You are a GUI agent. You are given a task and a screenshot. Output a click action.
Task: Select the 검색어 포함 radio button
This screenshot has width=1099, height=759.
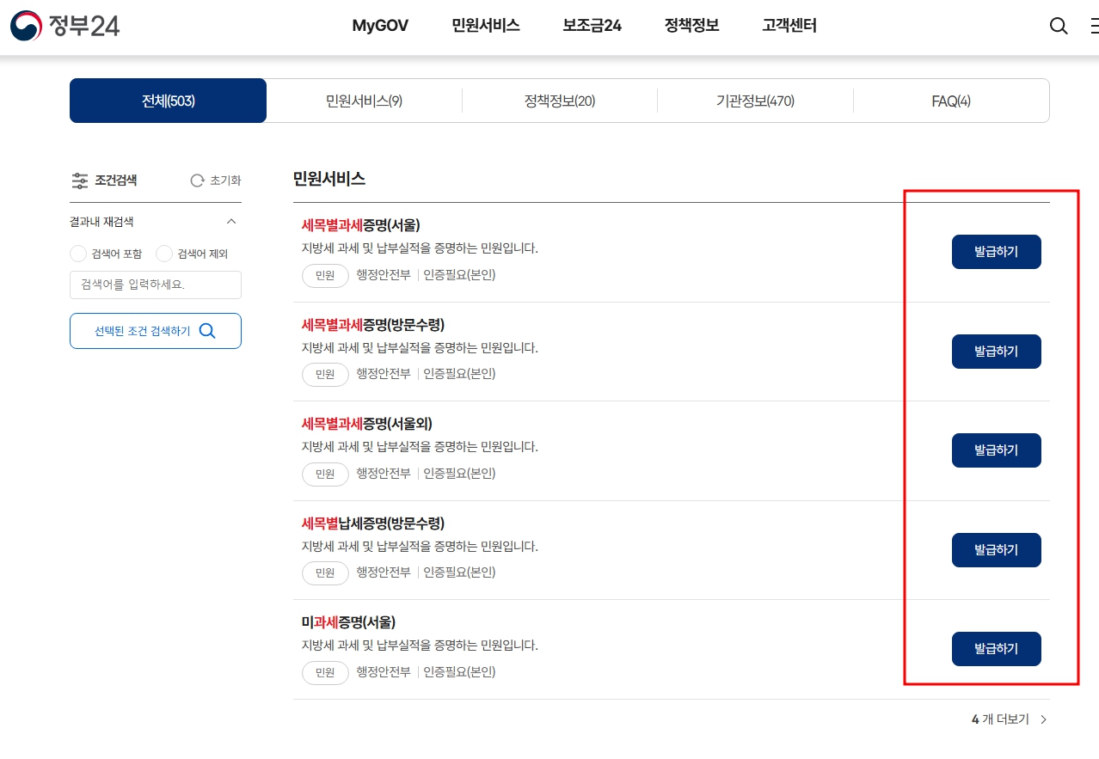click(x=78, y=254)
